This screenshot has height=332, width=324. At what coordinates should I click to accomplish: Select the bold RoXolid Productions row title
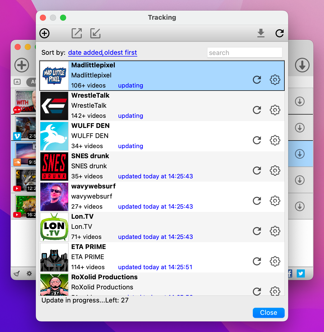click(104, 277)
